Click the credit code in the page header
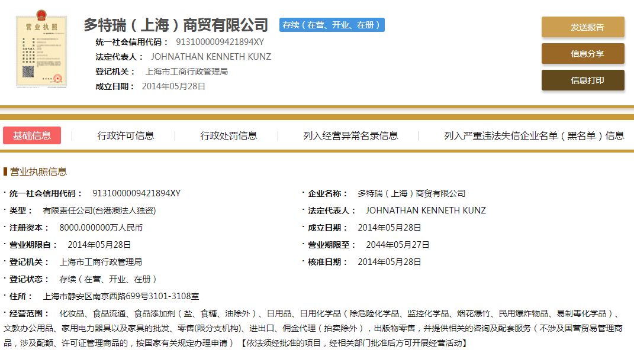Image resolution: width=634 pixels, height=353 pixels. 220,42
